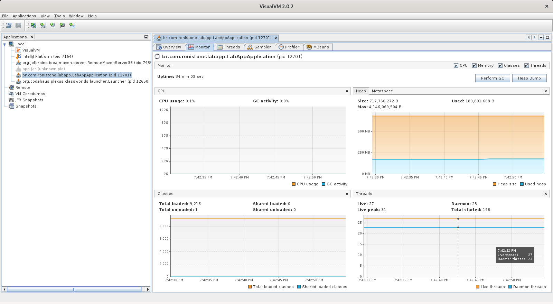Screen dimensions: 553x304
Task: Open the Applications menu
Action: click(x=24, y=16)
